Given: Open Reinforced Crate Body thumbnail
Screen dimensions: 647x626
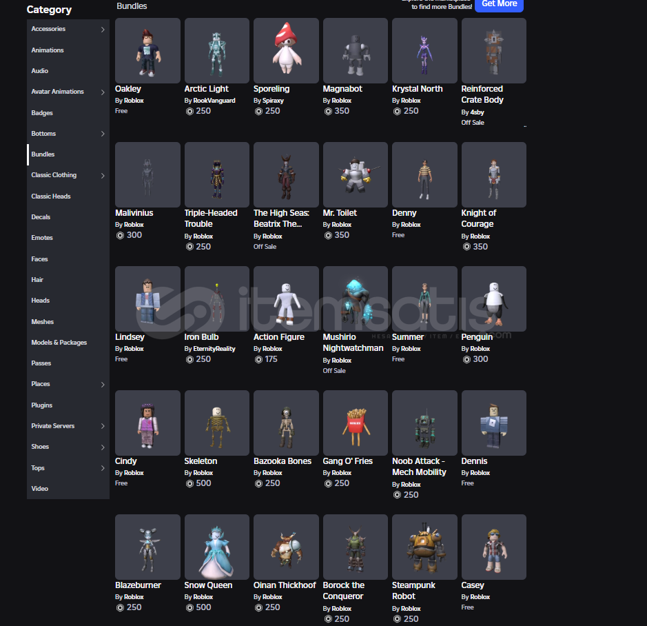Looking at the screenshot, I should point(494,51).
